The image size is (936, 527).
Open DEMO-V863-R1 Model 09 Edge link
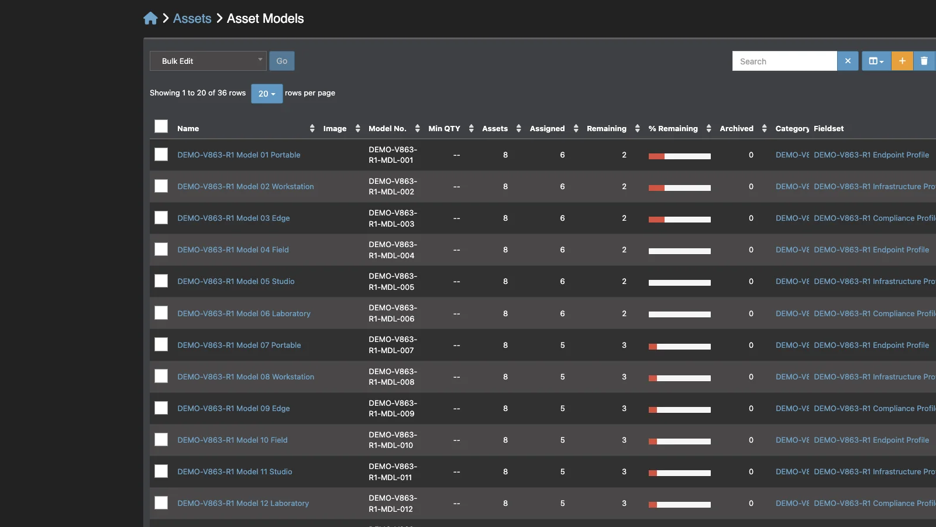[233, 408]
